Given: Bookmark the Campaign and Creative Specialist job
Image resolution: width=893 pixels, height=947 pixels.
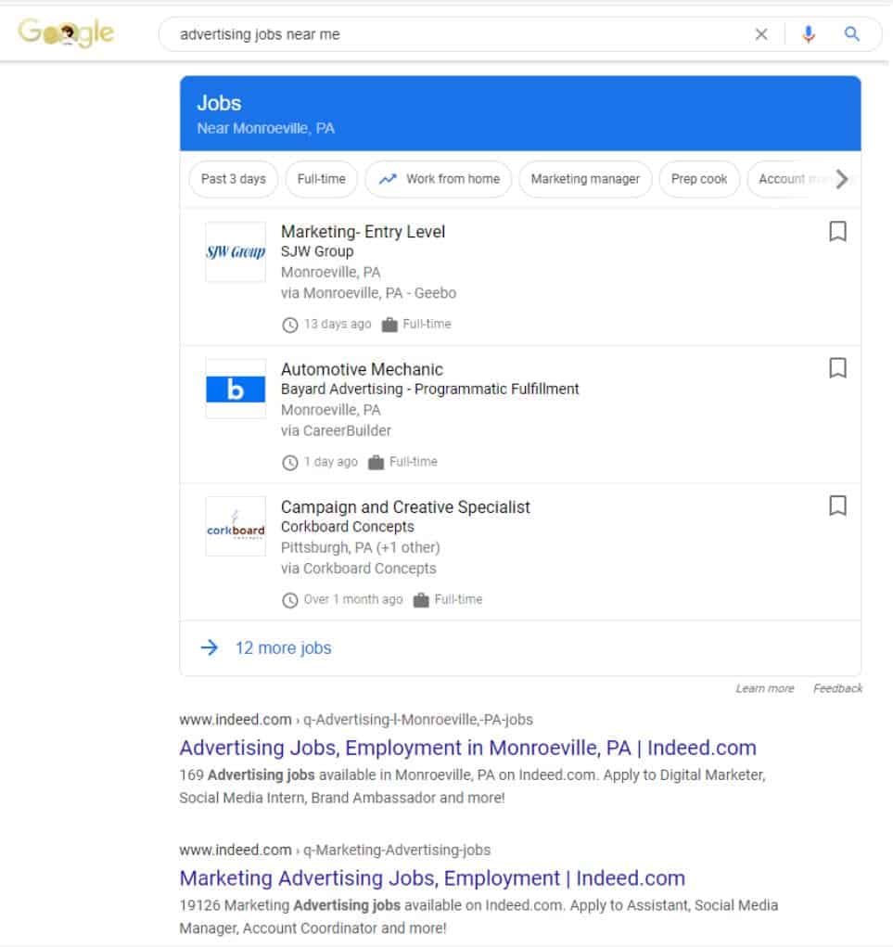Looking at the screenshot, I should click(837, 506).
